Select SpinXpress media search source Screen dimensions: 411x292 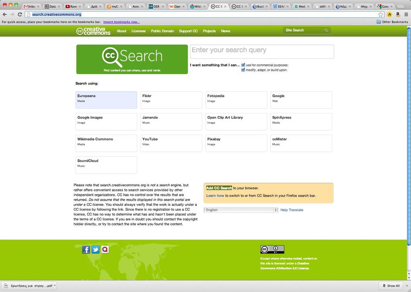click(301, 122)
